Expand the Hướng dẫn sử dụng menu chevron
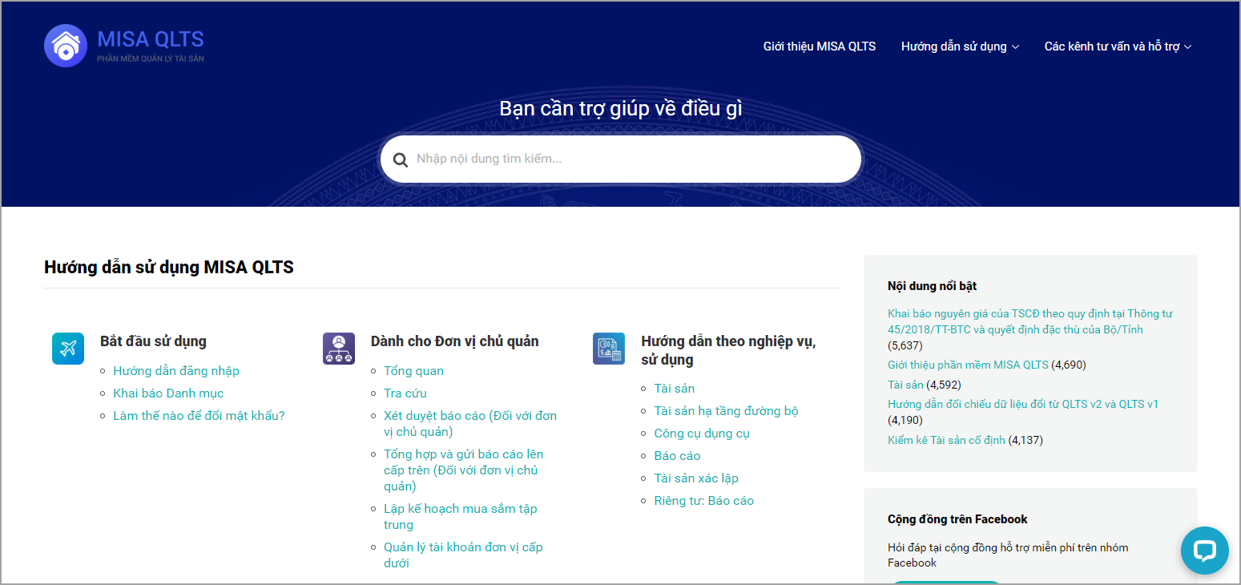The image size is (1241, 585). 1015,47
